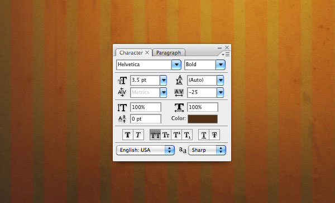Click the Color: label

pos(179,118)
